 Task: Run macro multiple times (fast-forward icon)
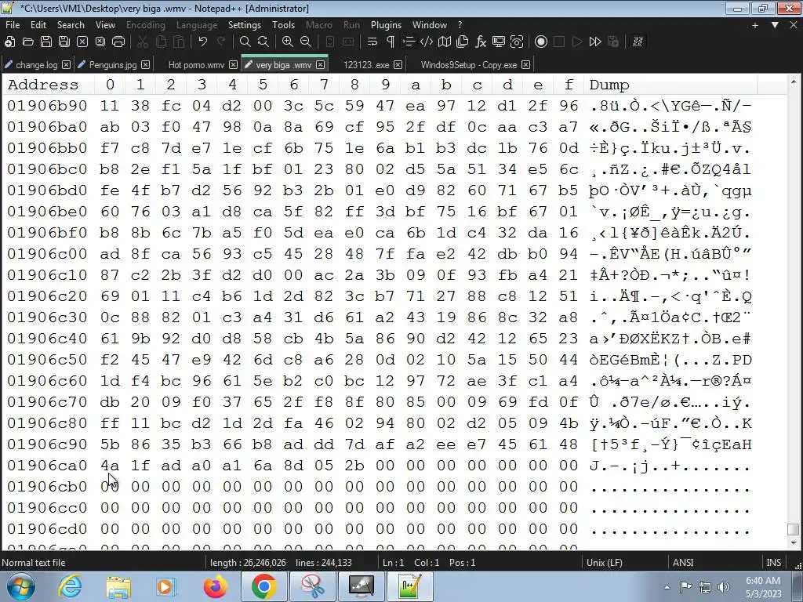click(x=595, y=42)
